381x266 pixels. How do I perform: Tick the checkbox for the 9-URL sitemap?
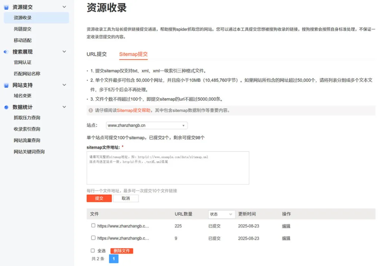93,238
